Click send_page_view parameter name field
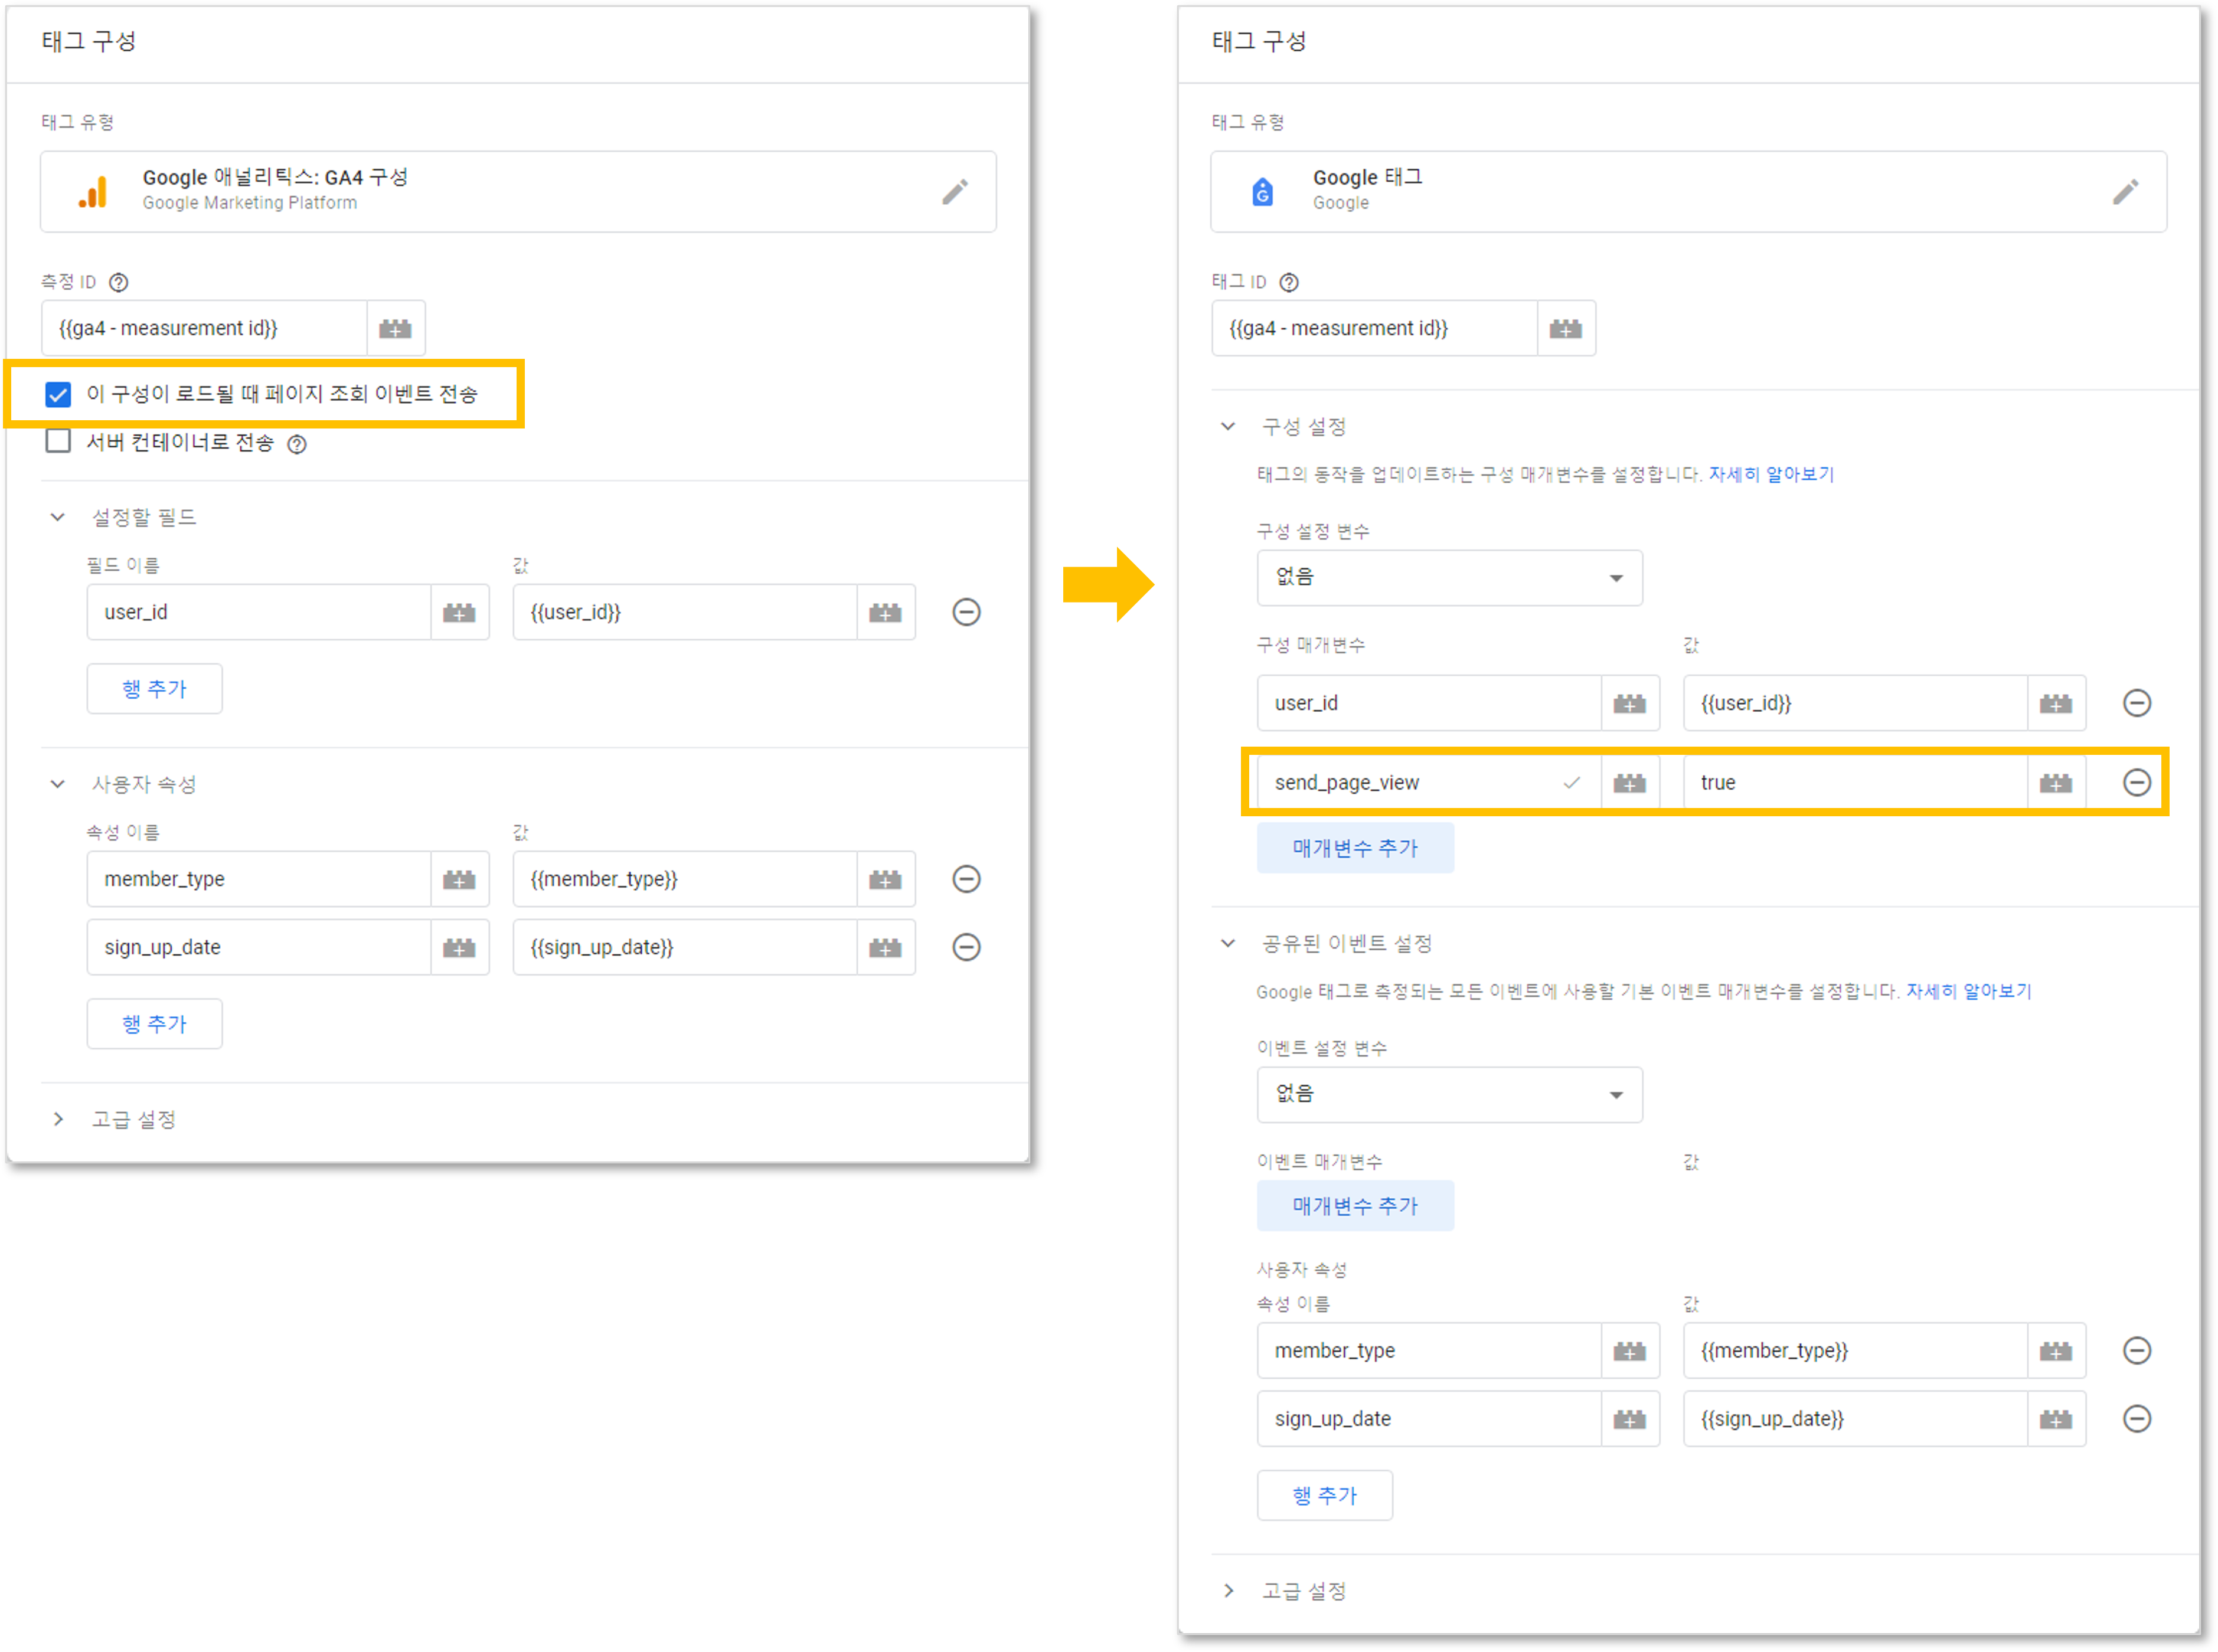 (1429, 783)
